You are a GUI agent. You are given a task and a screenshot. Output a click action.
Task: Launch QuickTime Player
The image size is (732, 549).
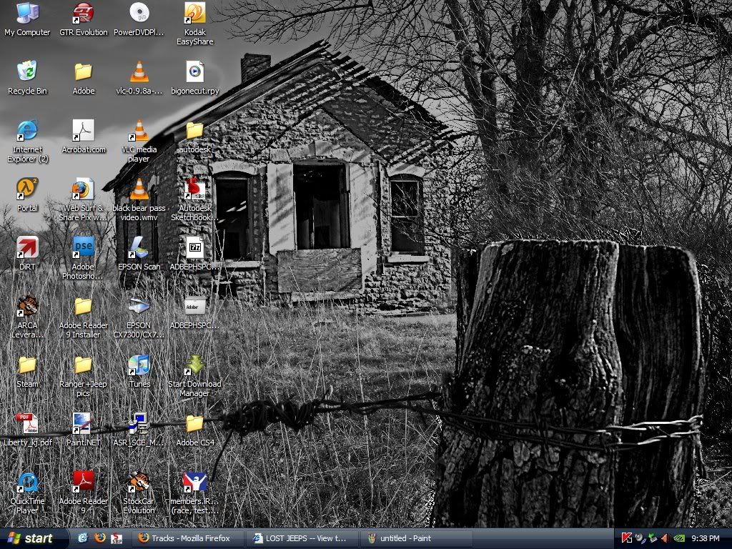pos(27,483)
